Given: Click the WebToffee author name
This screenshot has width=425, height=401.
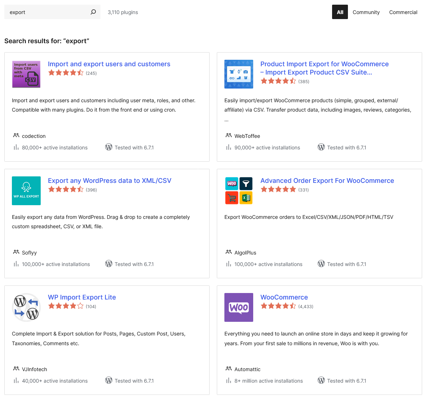Looking at the screenshot, I should (x=247, y=136).
